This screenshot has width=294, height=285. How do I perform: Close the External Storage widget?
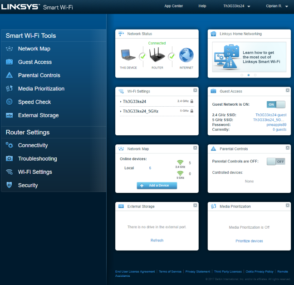[x=195, y=205]
